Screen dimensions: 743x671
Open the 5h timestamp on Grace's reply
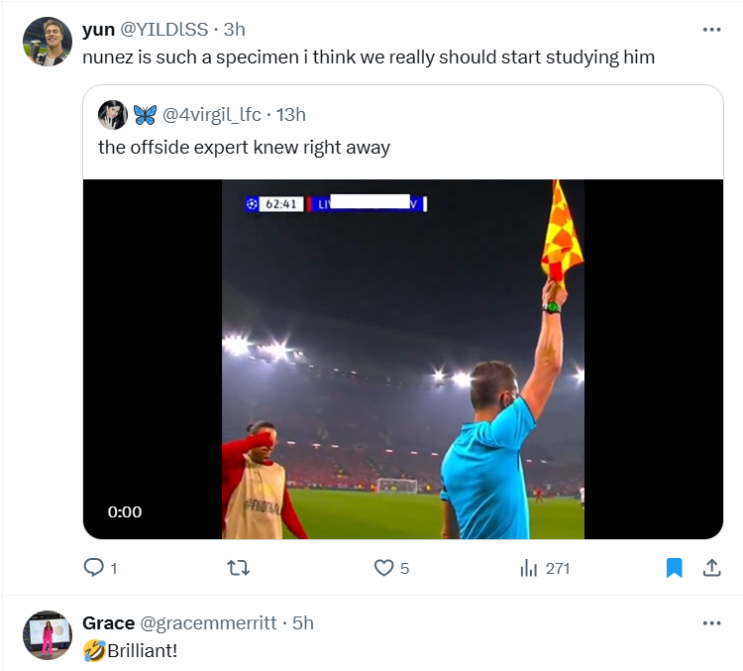[x=303, y=622]
